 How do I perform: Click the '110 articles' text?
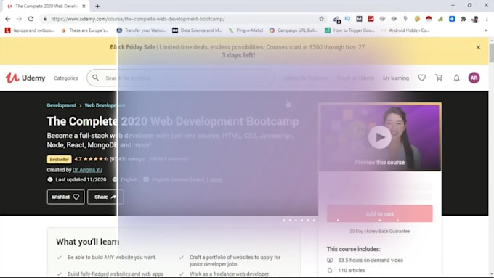pyautogui.click(x=352, y=271)
